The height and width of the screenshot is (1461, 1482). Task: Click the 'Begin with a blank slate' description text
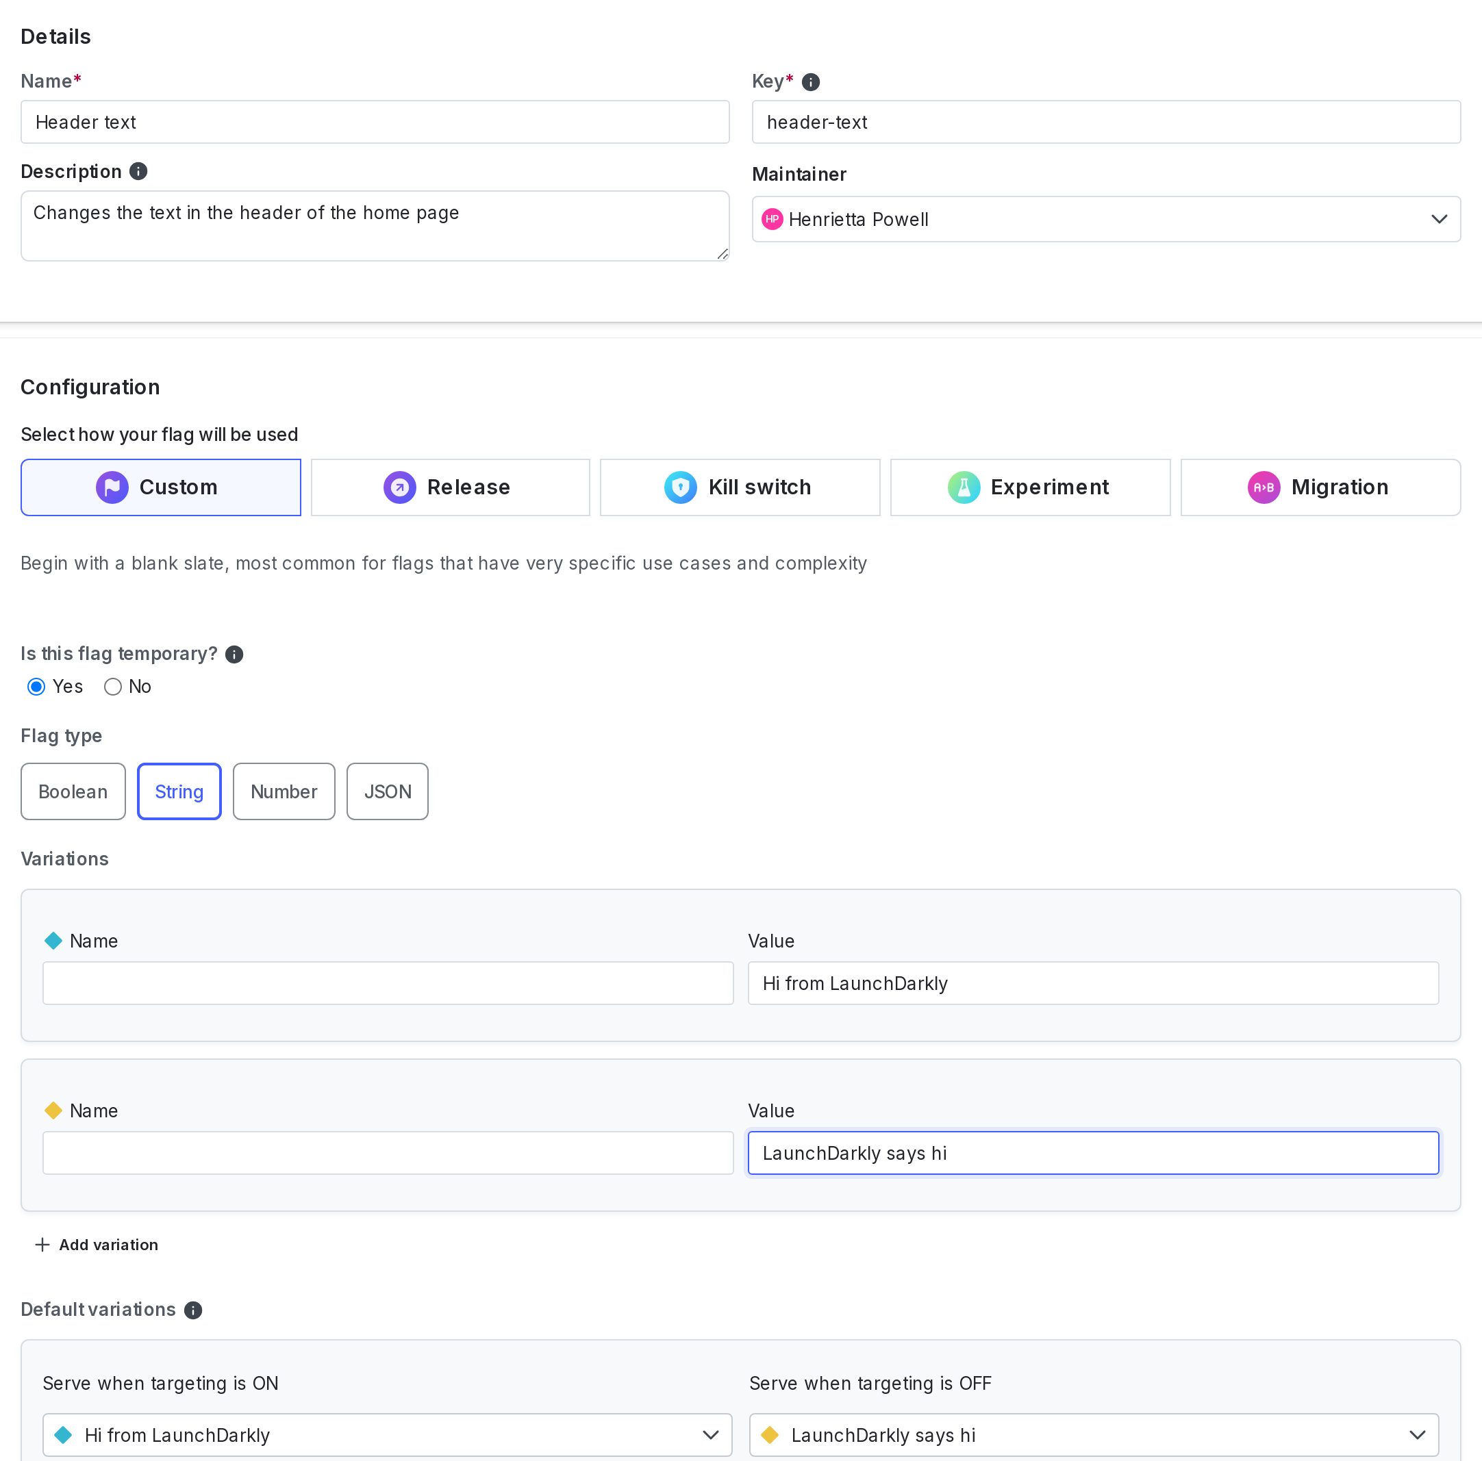[x=443, y=563]
